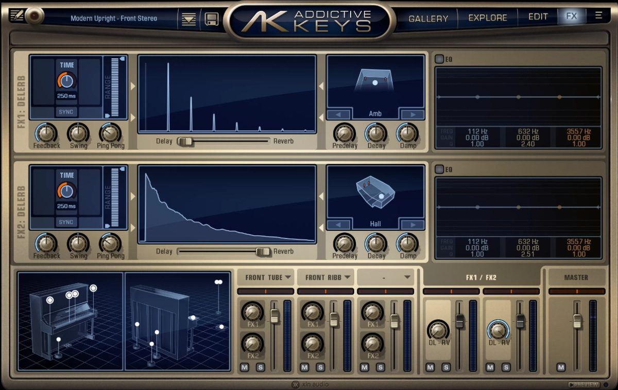Open the FRONT RIBB mic dropdown
This screenshot has height=390, width=618.
point(325,277)
